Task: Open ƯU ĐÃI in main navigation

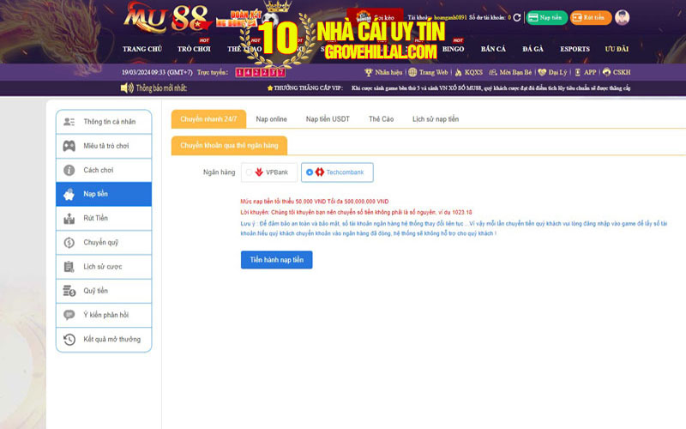Action: click(617, 49)
